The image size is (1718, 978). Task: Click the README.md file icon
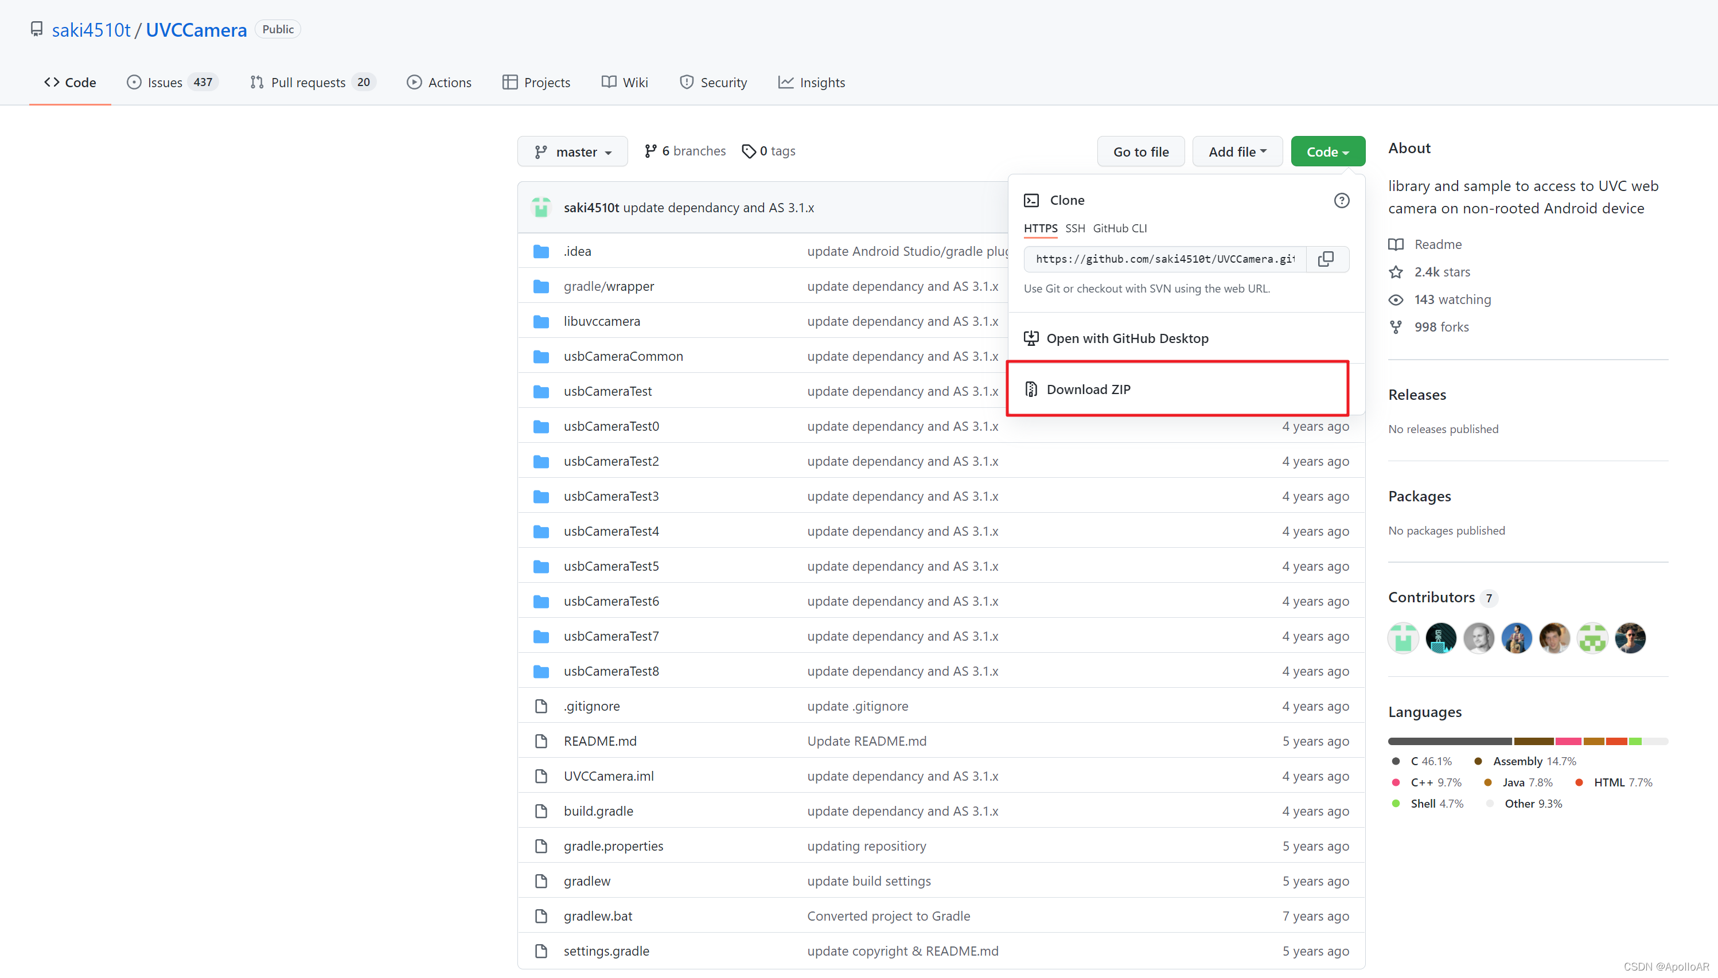click(x=541, y=741)
